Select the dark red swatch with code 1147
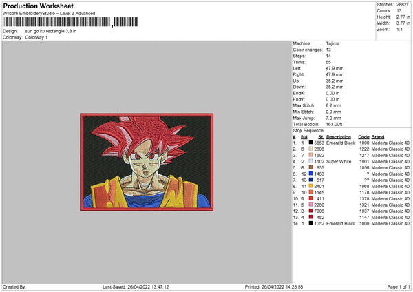This screenshot has width=413, height=292. point(311,217)
